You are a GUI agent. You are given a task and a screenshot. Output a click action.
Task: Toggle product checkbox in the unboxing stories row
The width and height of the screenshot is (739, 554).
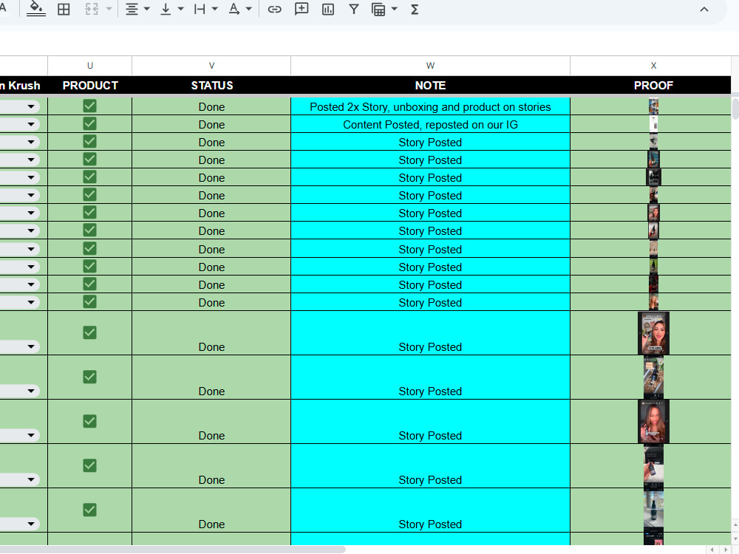point(89,106)
